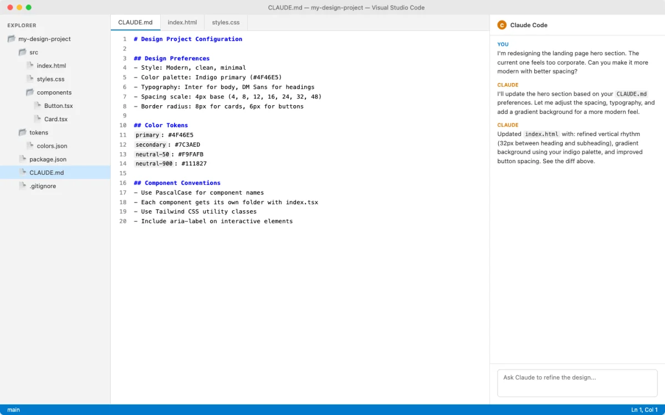This screenshot has height=415, width=665.
Task: Click the green maximize window button
Action: pos(29,7)
